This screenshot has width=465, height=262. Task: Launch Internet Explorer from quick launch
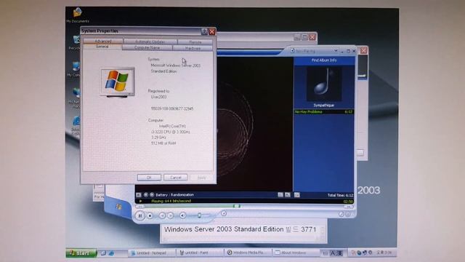[111, 253]
